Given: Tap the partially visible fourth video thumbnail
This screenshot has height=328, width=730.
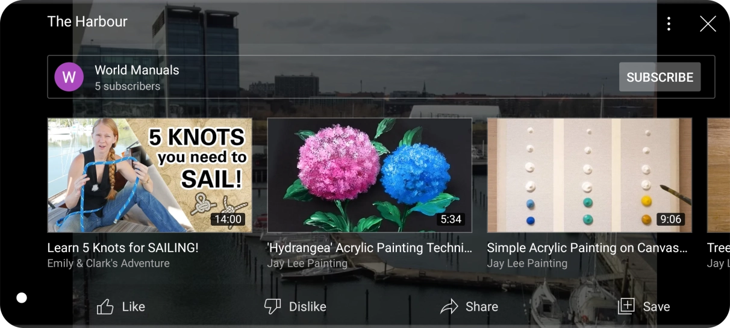Looking at the screenshot, I should 718,175.
